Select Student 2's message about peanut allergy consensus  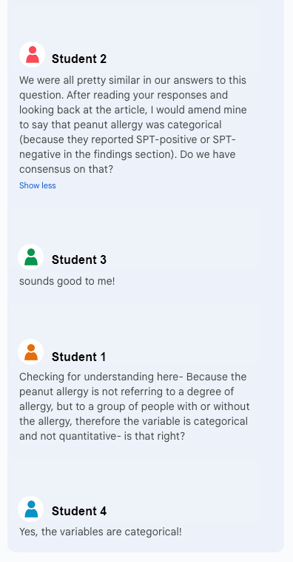pos(133,125)
